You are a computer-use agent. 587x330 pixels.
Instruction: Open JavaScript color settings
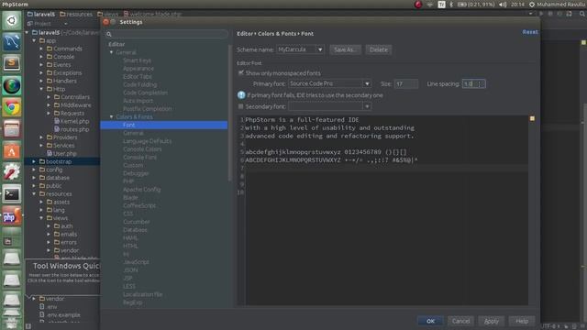pyautogui.click(x=136, y=262)
